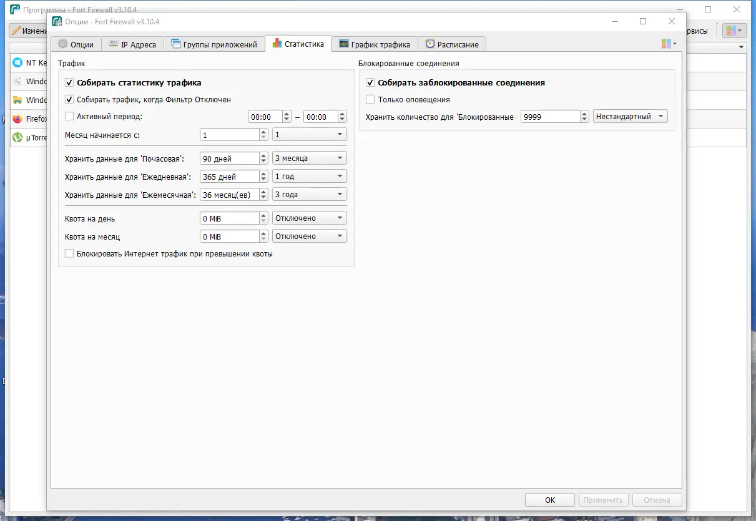The image size is (756, 521).
Task: Click the gear icon on Опции tab
Action: 63,44
